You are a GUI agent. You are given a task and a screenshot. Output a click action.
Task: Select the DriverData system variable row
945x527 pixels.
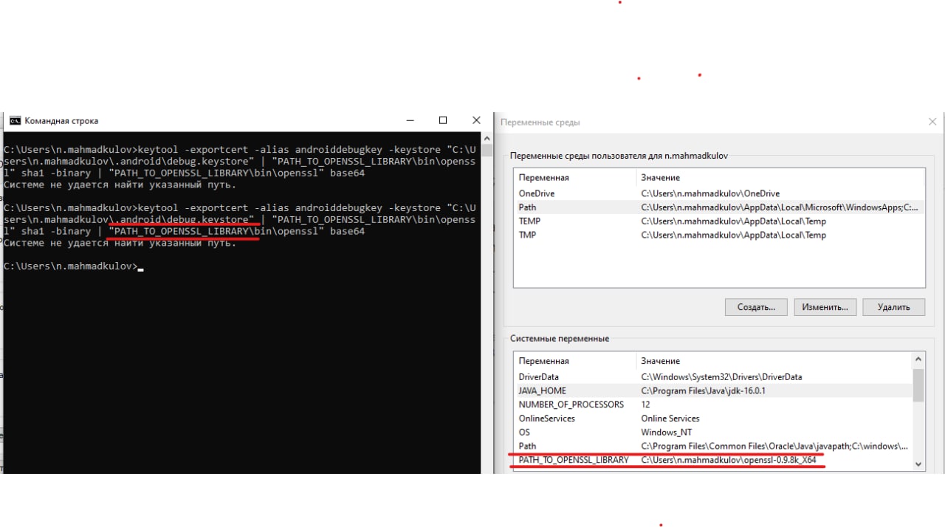coord(713,376)
